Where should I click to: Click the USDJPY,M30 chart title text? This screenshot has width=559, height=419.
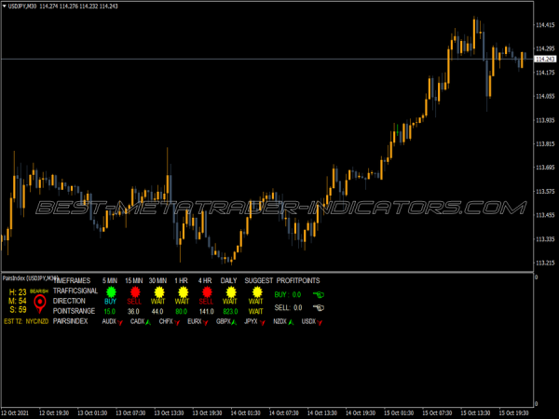(22, 7)
